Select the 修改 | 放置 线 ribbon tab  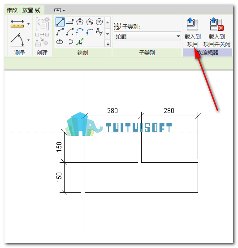24,10
